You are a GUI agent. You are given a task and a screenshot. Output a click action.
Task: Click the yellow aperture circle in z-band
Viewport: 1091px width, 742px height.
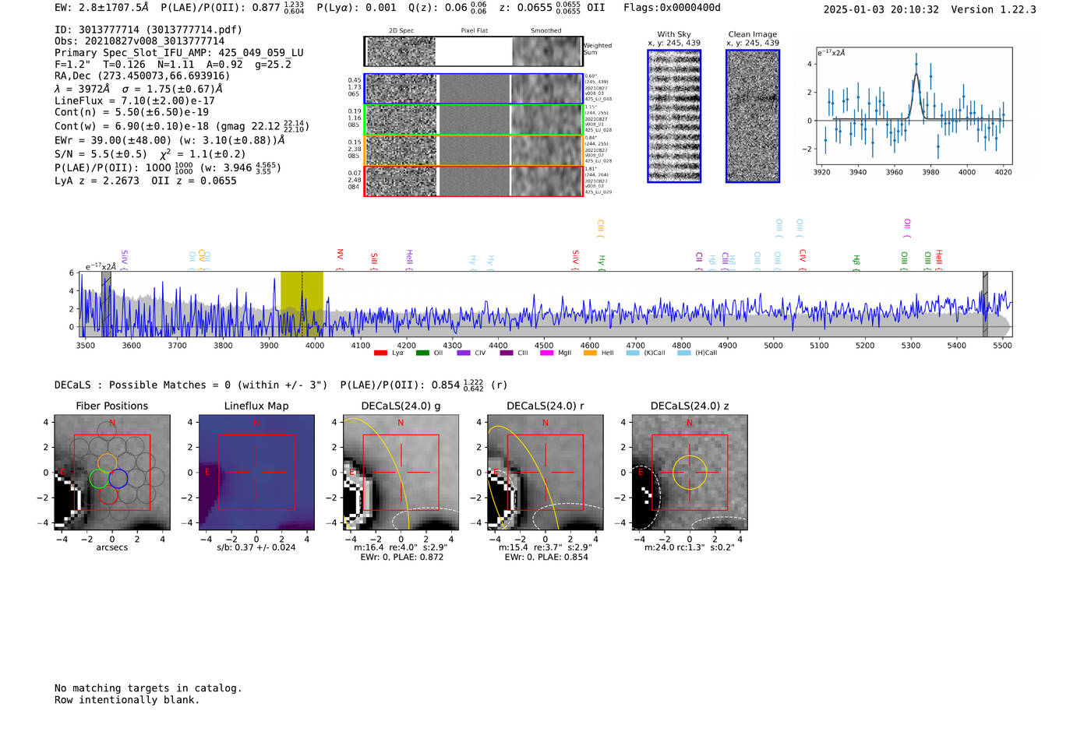pos(690,473)
